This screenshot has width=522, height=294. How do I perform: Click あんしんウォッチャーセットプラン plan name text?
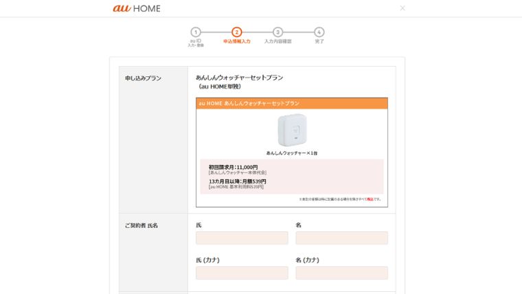coord(239,78)
